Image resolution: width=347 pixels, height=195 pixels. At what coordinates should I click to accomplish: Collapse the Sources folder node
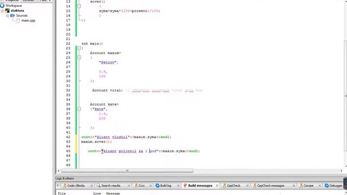pos(7,16)
